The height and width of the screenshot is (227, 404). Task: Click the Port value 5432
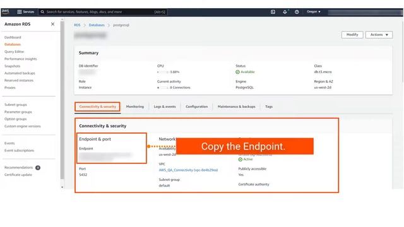tap(83, 175)
